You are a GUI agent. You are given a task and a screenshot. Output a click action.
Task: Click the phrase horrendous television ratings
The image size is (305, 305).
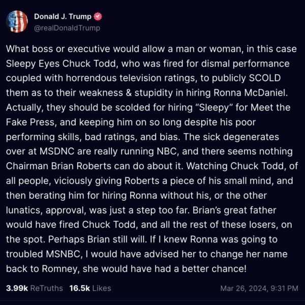click(x=130, y=78)
